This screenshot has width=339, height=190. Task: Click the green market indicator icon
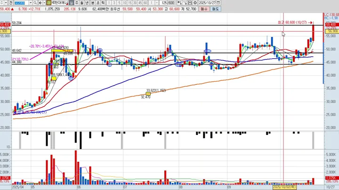48,3
